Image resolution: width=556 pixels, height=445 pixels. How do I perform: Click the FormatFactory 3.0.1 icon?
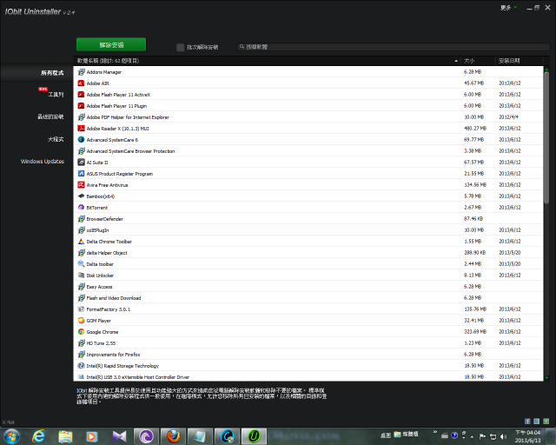coord(81,309)
